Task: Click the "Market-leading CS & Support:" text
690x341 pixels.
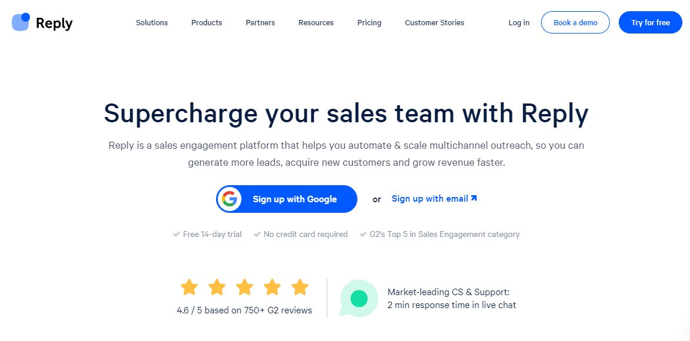Action: [x=449, y=292]
